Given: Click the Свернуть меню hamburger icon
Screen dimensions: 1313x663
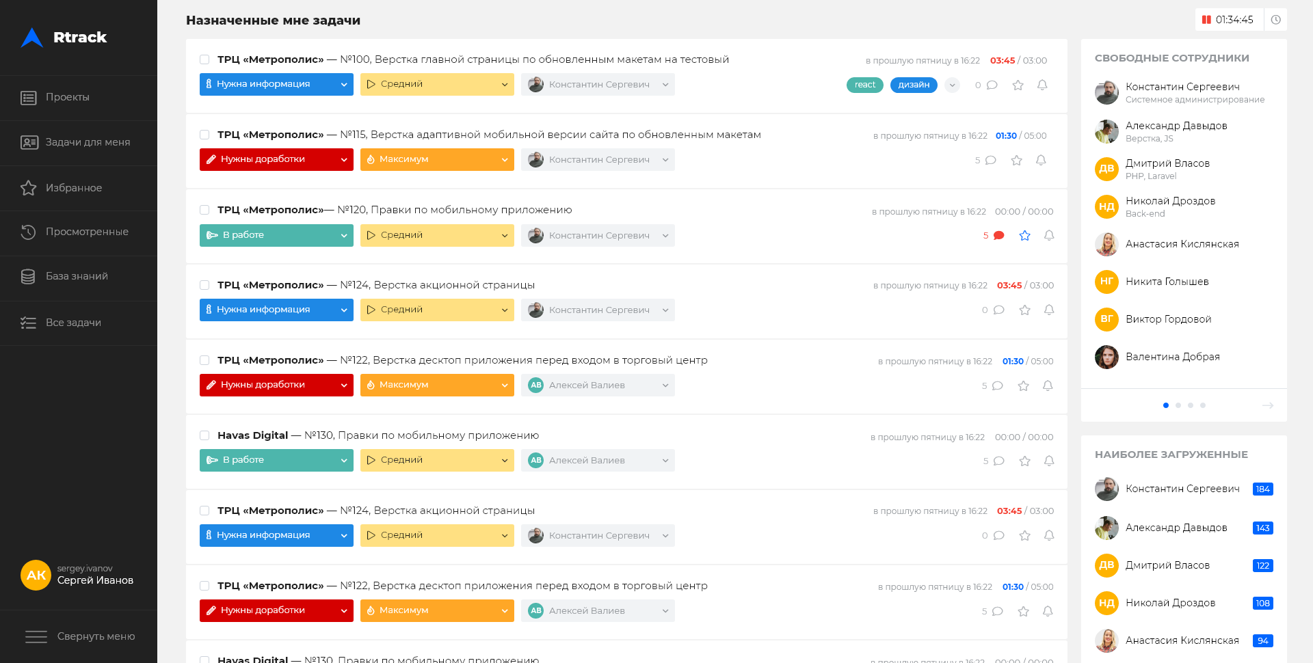Looking at the screenshot, I should (x=36, y=636).
